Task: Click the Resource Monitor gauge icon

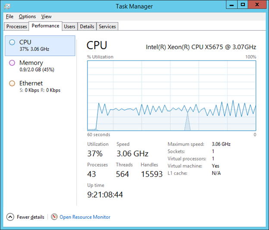Action: pos(54,217)
